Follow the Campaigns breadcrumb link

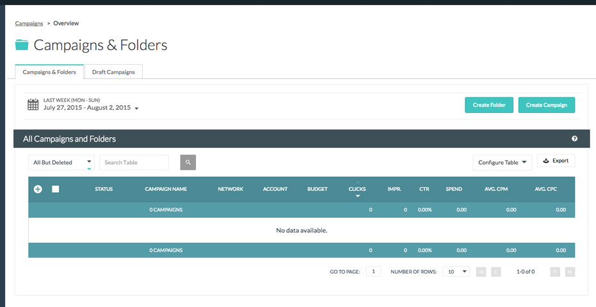click(x=29, y=23)
